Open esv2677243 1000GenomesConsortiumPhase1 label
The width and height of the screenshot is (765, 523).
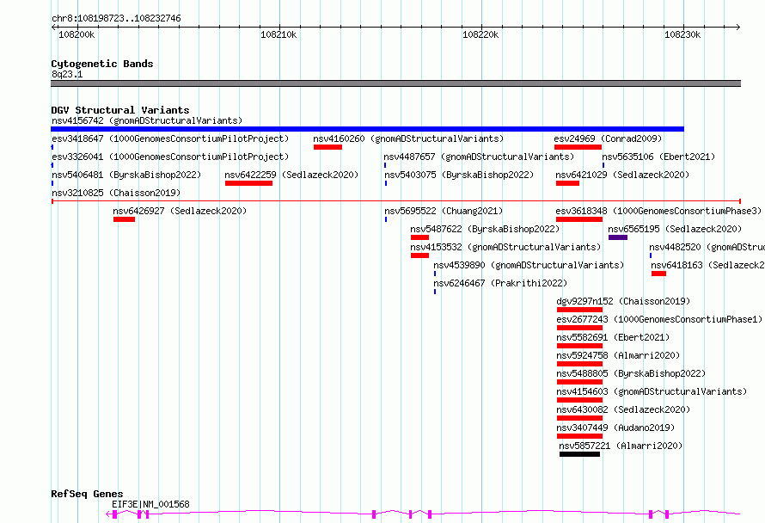click(659, 319)
